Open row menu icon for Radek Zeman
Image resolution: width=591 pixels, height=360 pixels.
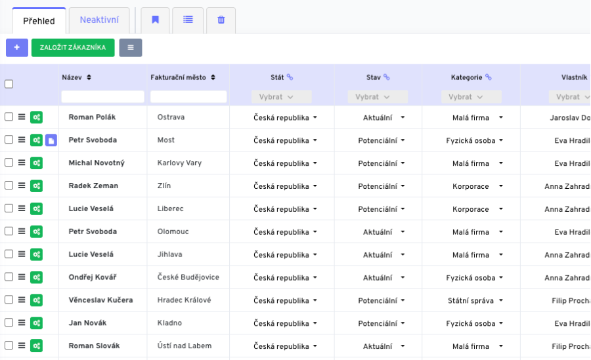click(x=22, y=186)
